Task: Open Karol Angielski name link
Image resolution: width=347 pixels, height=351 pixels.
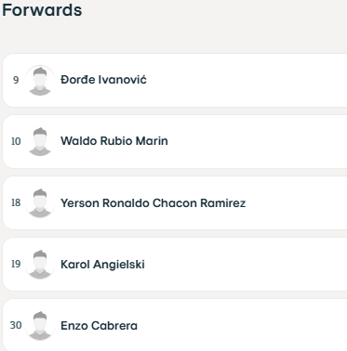Action: [x=102, y=265]
